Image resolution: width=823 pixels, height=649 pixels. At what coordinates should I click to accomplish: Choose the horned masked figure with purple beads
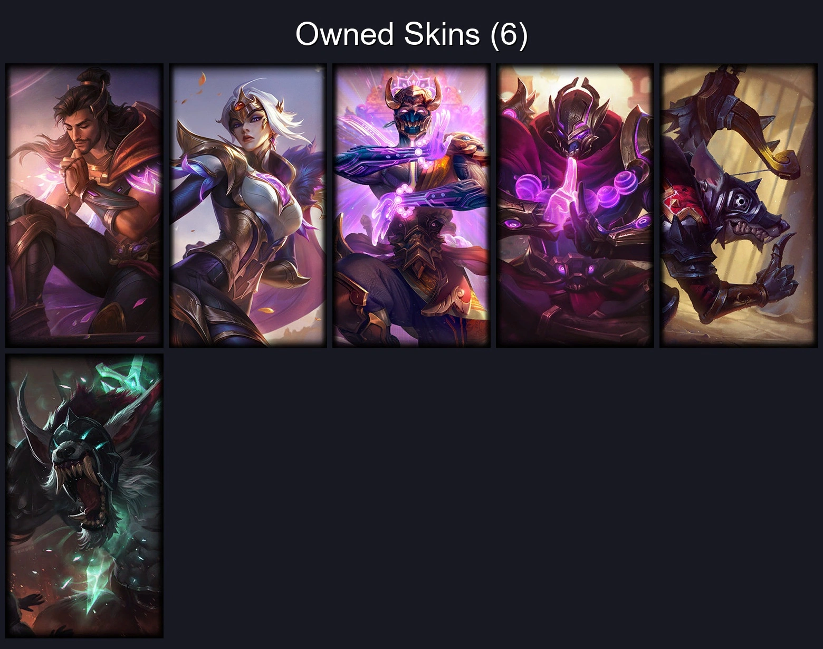point(411,205)
